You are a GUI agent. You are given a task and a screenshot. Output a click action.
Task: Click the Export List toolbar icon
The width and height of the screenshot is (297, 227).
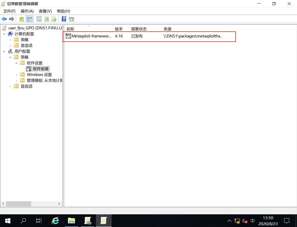[x=54, y=19]
